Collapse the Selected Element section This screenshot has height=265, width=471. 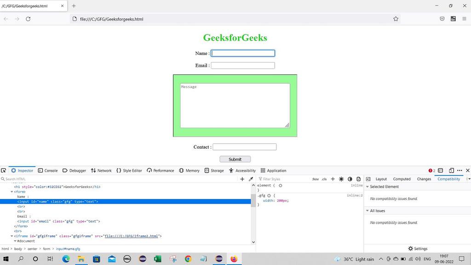367,187
